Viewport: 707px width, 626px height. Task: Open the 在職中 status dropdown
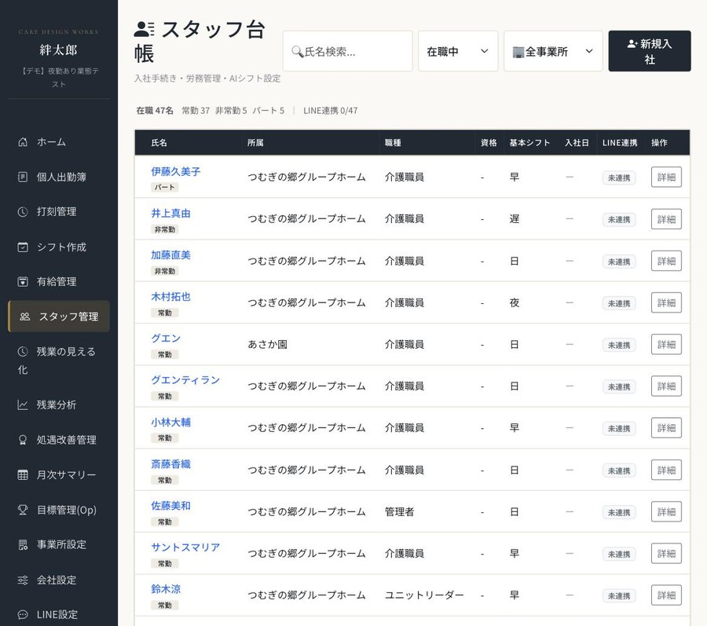click(458, 51)
